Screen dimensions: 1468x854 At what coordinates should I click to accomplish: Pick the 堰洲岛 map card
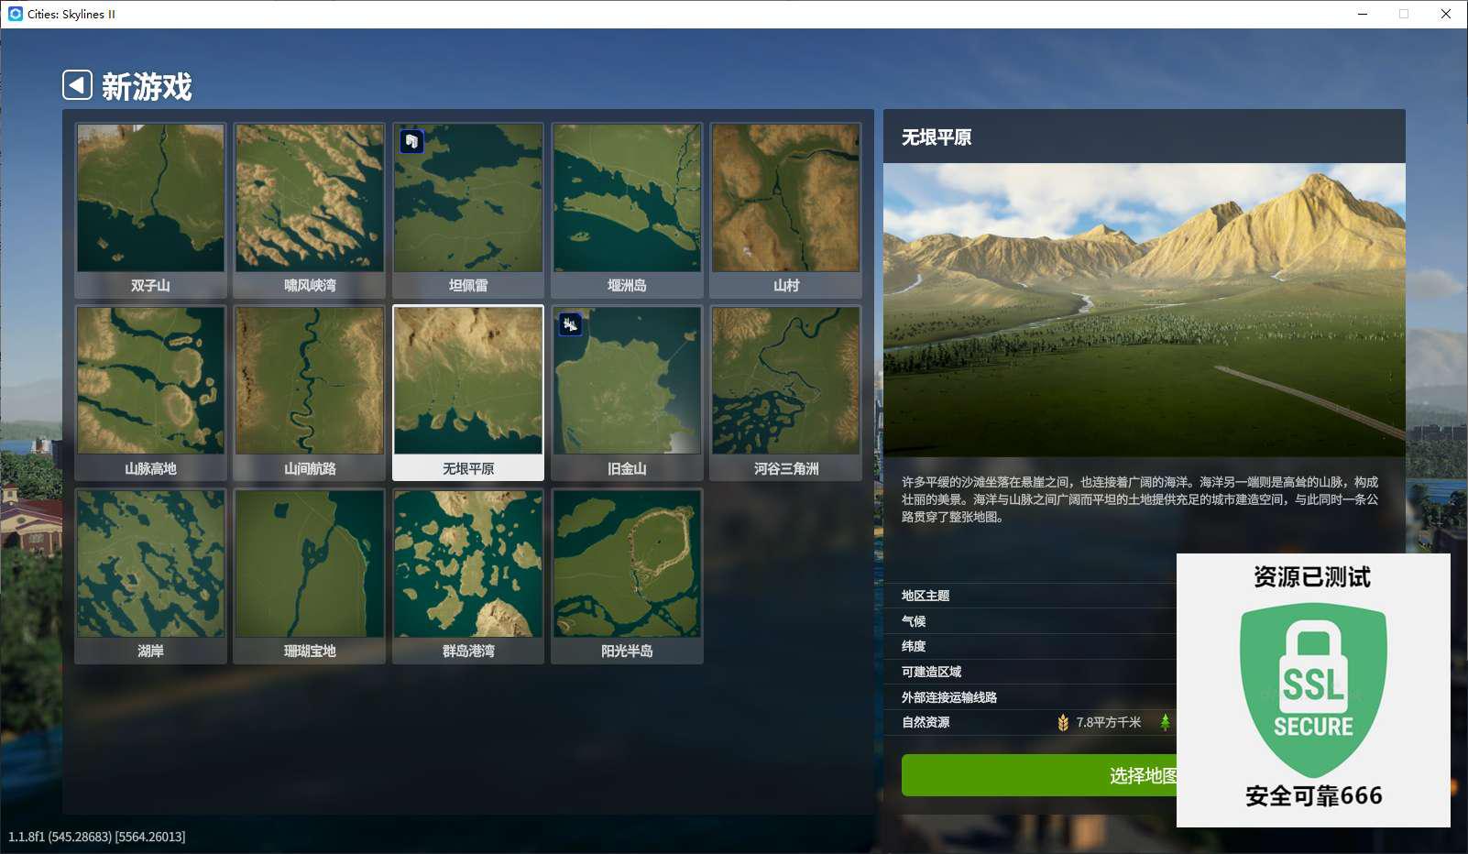point(627,210)
